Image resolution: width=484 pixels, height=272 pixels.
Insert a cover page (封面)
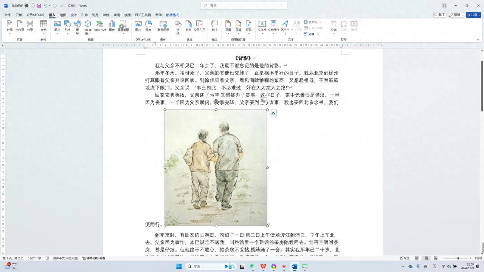[9, 26]
